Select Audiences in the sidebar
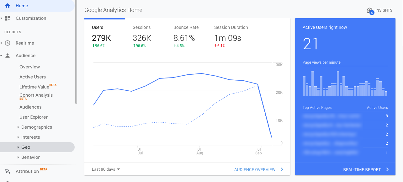403x182 pixels. tap(30, 107)
